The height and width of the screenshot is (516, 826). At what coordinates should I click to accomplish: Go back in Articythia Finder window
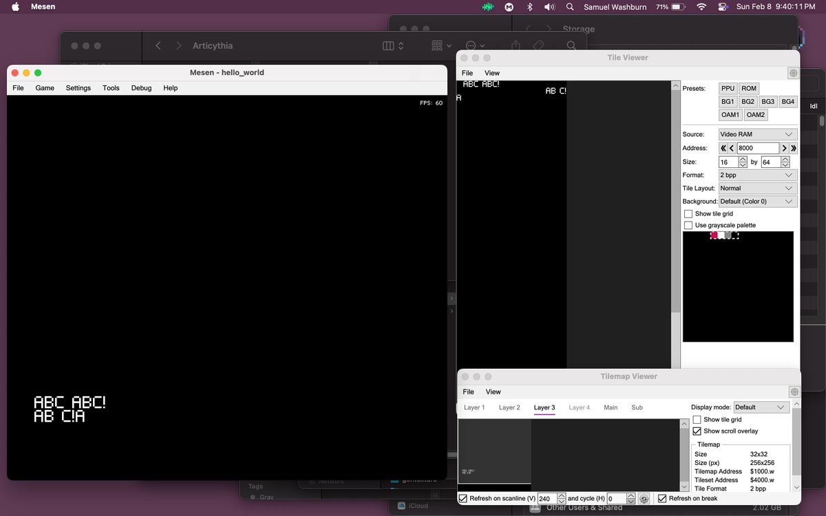158,45
